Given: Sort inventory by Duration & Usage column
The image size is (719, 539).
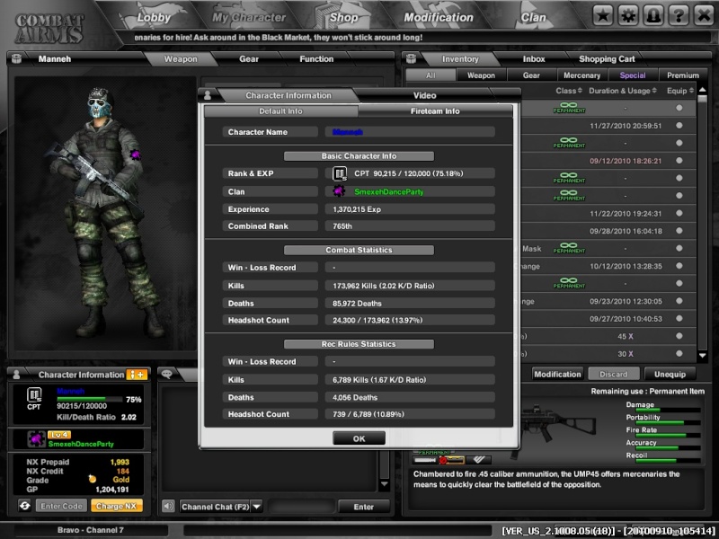Looking at the screenshot, I should coord(622,91).
